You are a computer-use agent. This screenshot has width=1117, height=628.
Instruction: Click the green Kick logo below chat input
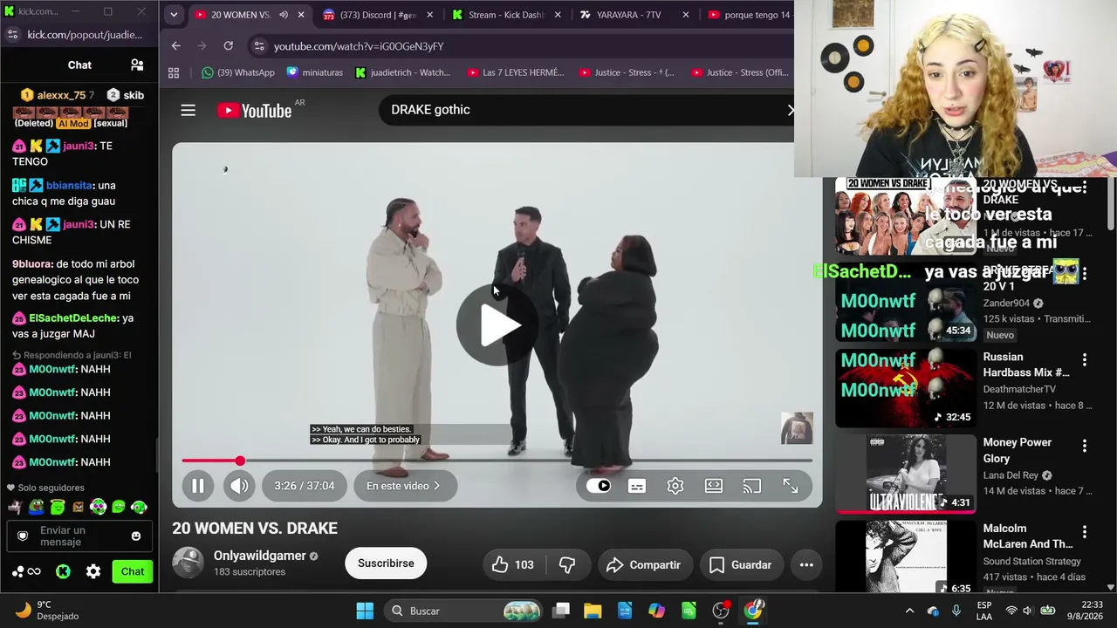[63, 571]
